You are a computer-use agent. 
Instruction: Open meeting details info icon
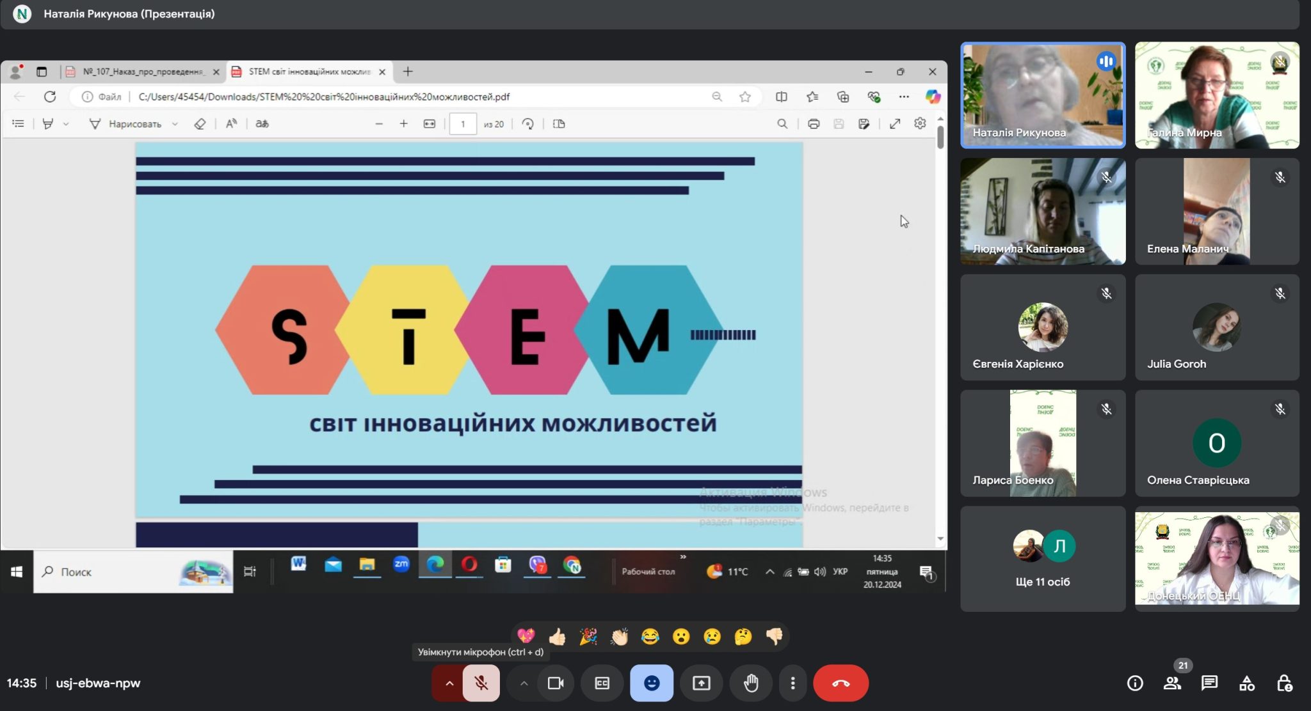click(x=1134, y=683)
